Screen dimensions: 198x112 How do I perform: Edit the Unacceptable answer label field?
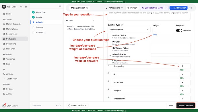(x=145, y=99)
